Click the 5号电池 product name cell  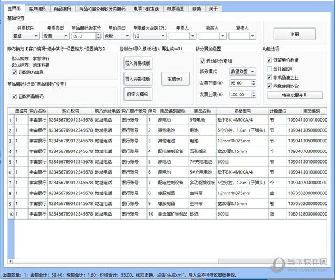point(203,120)
